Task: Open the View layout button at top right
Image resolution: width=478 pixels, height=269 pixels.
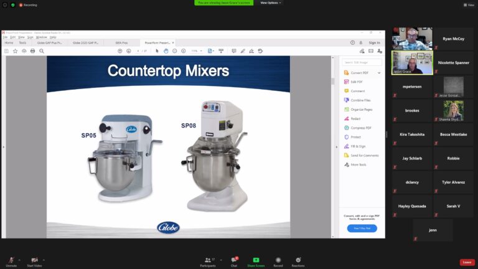Action: [469, 5]
